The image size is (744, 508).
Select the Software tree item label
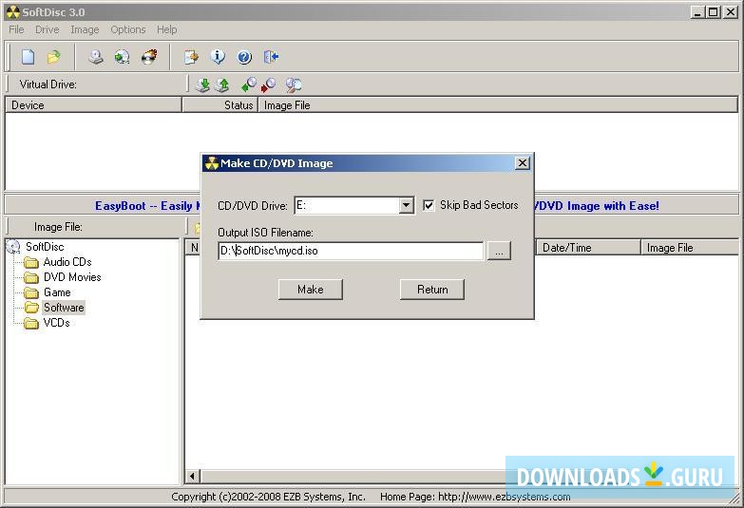point(64,308)
